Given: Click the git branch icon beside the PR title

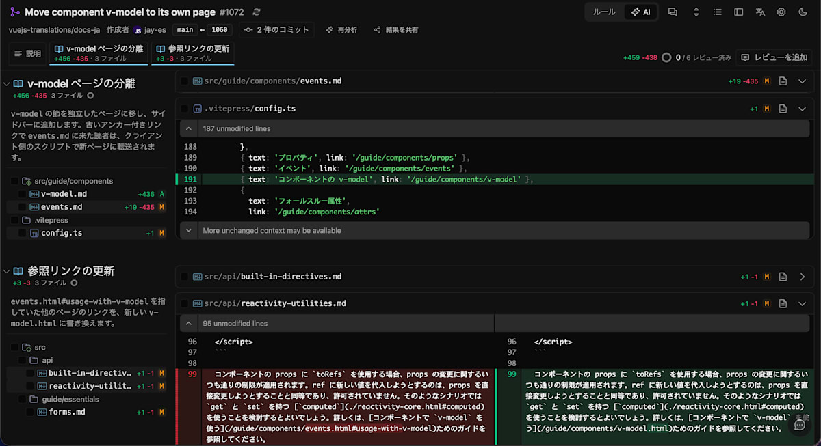Looking at the screenshot, I should [14, 12].
